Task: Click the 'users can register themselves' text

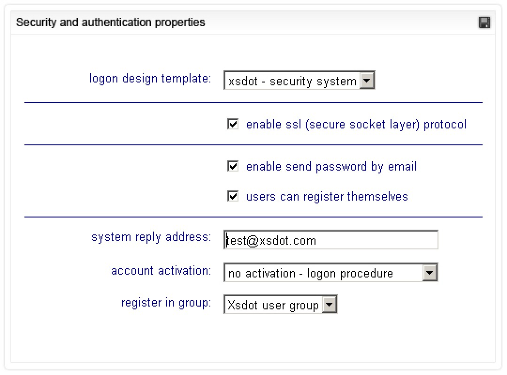Action: coord(327,196)
